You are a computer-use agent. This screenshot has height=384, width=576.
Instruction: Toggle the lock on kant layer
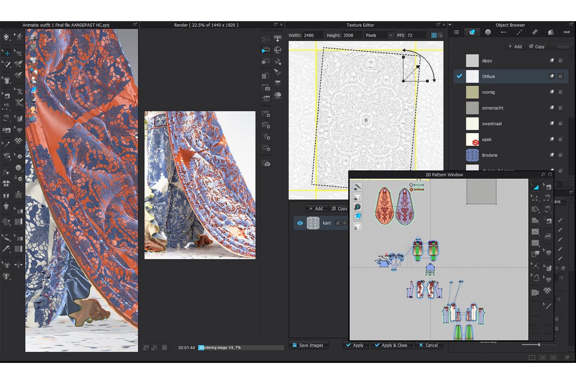[x=338, y=223]
